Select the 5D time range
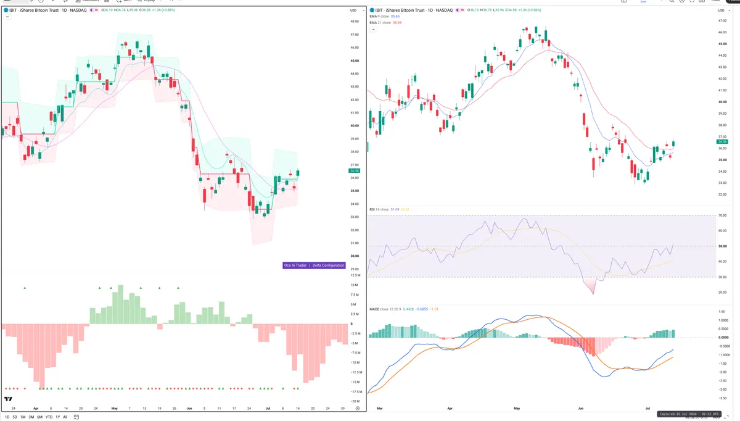Screen dimensions: 740x421 point(15,417)
